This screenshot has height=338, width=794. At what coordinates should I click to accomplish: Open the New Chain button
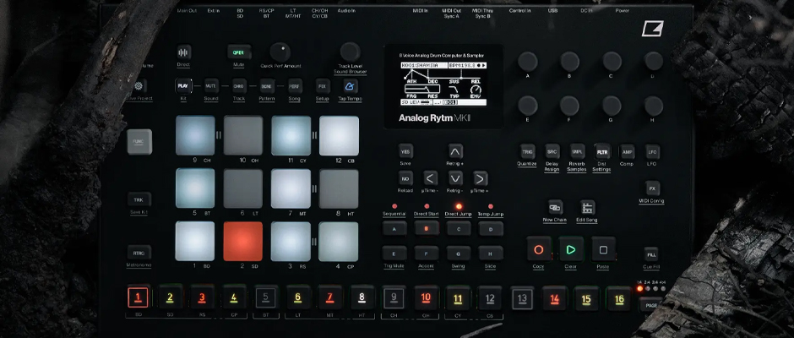coord(555,207)
